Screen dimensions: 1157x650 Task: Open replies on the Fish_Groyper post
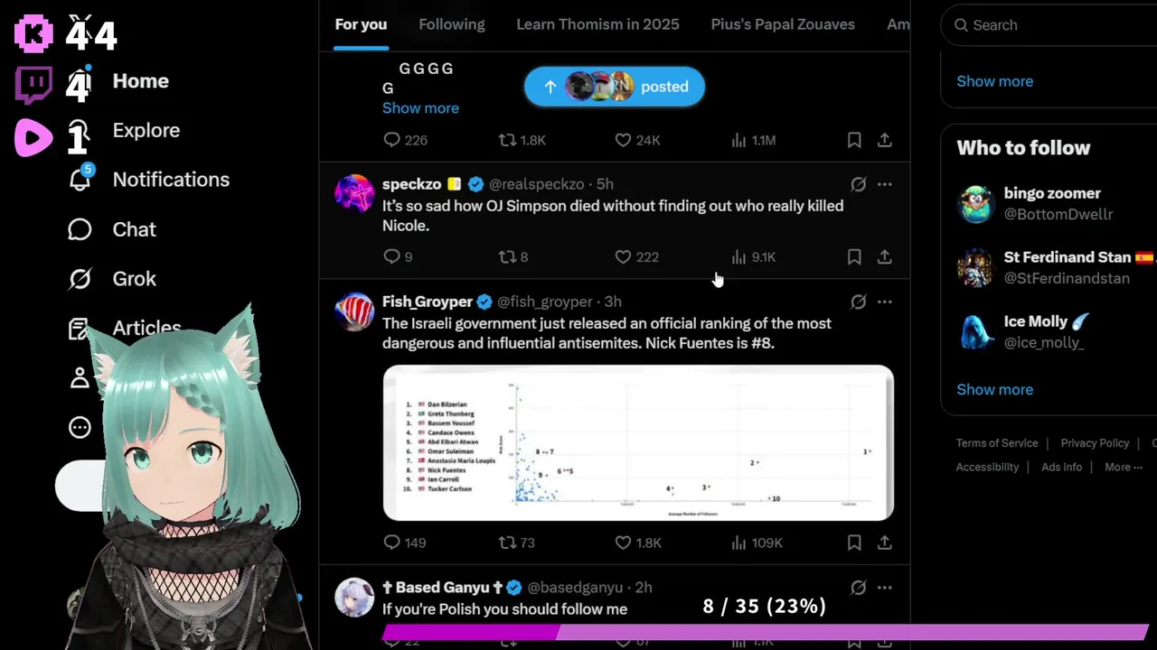coord(404,543)
